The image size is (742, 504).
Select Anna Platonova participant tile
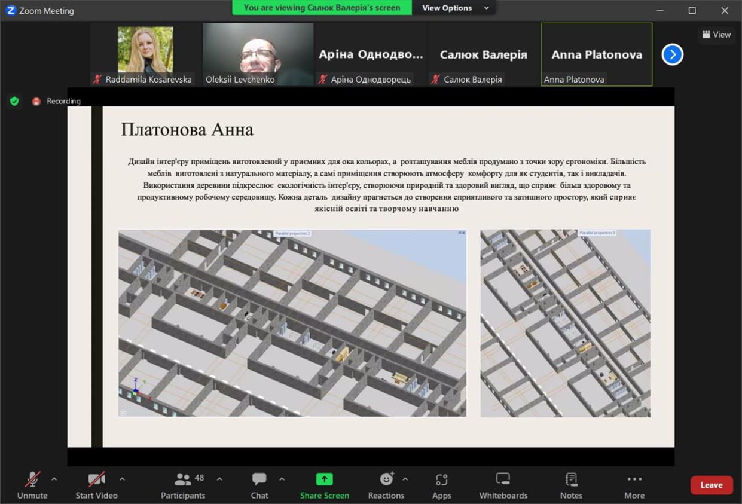(596, 54)
